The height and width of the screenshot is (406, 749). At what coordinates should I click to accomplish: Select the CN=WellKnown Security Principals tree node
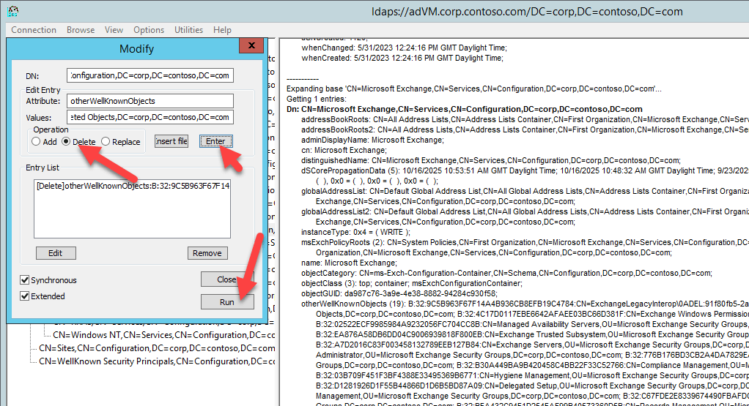pyautogui.click(x=156, y=361)
